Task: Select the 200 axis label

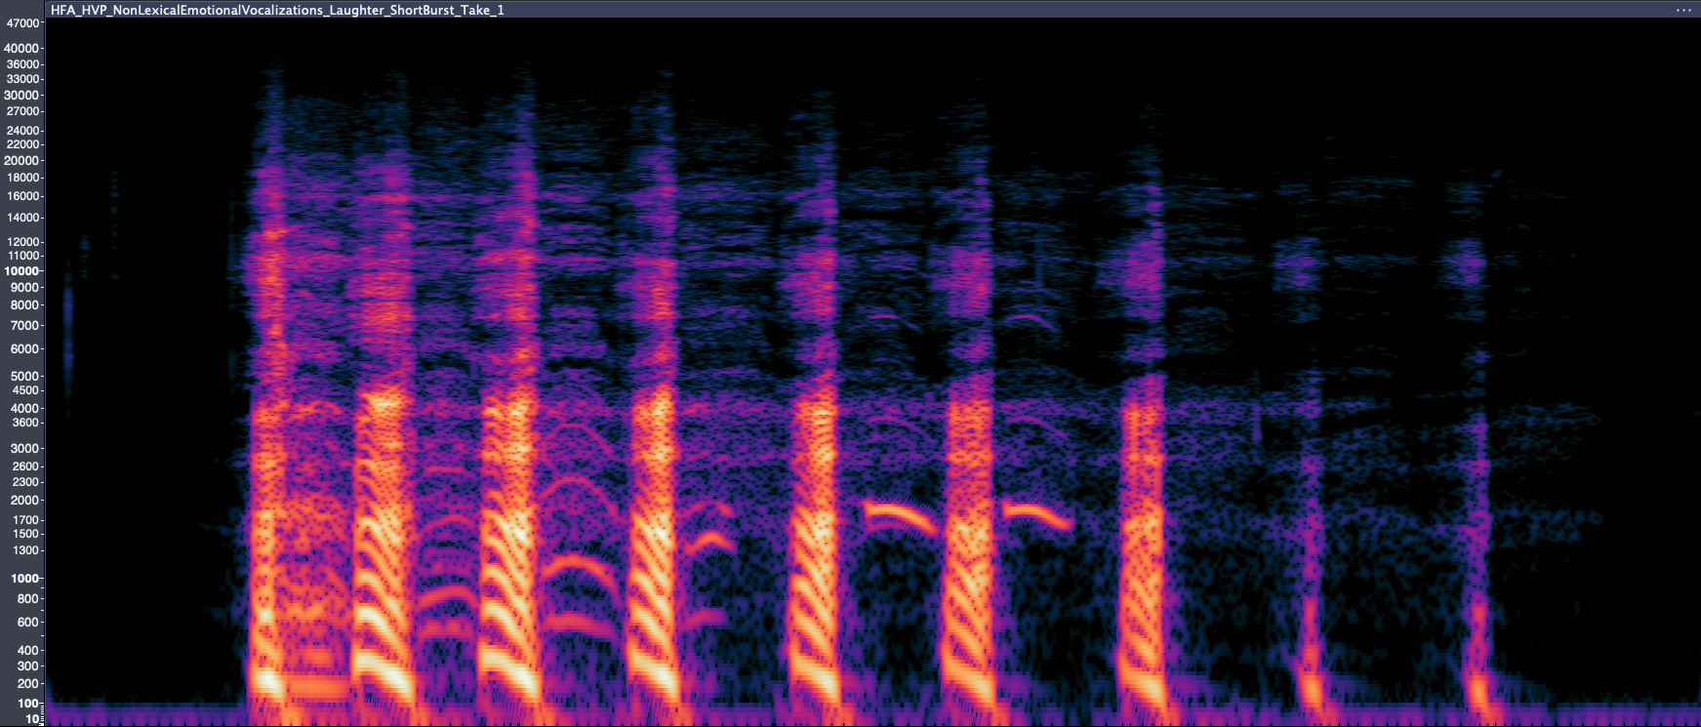Action: coord(28,684)
